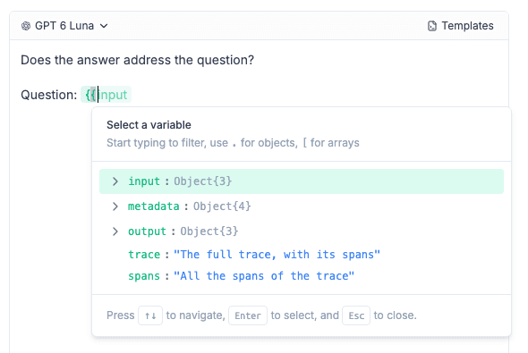The width and height of the screenshot is (528, 353).
Task: Click the 'Question:' label in the prompt
Action: coord(49,95)
